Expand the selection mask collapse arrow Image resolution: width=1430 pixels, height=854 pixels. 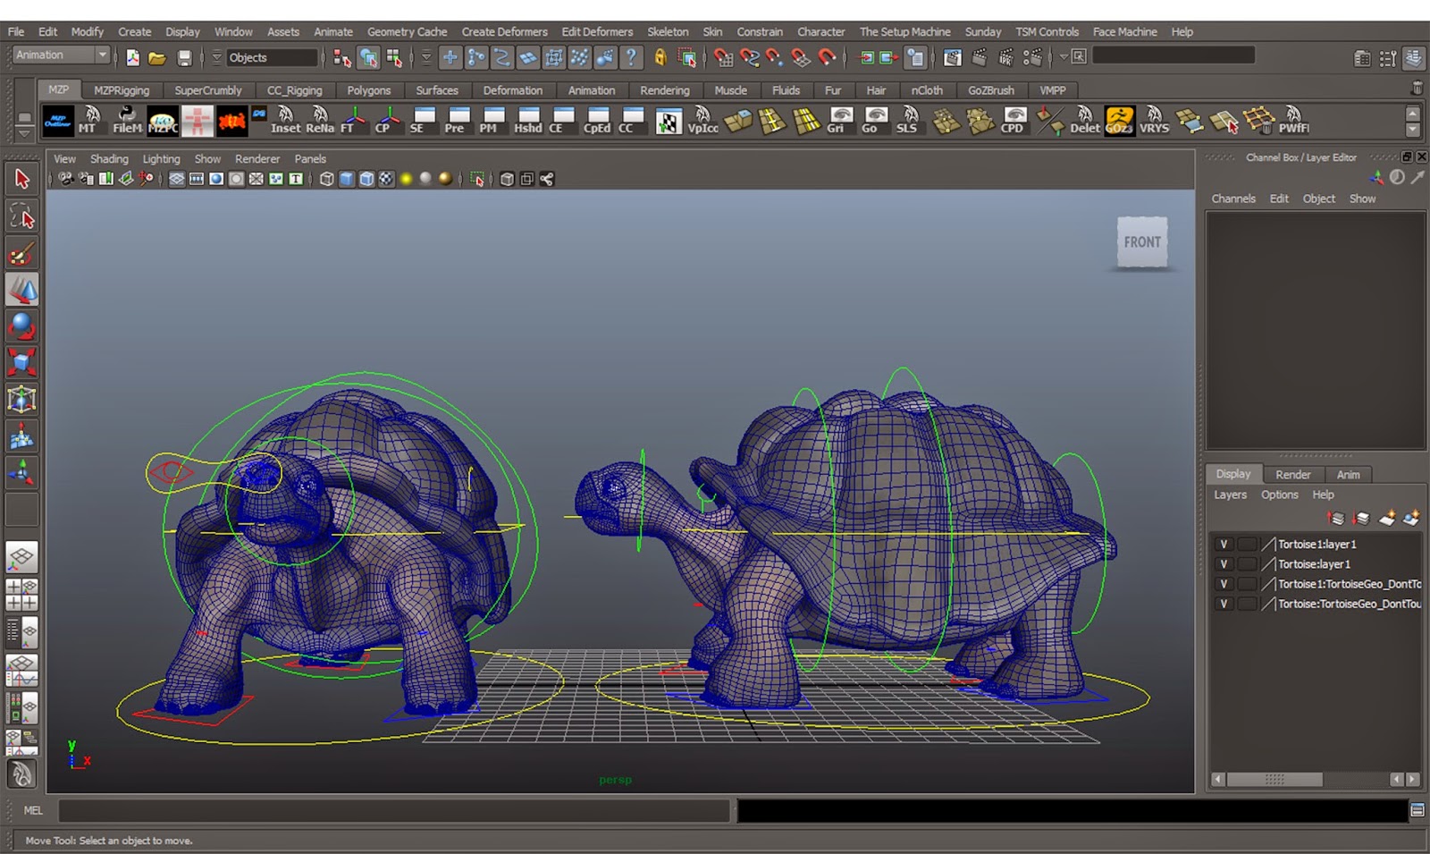tap(426, 58)
